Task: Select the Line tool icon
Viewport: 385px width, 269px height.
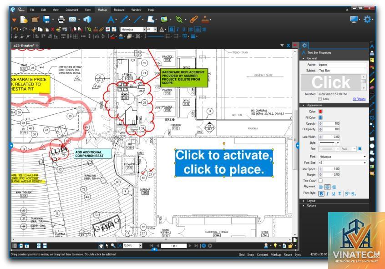Action: click(x=137, y=20)
